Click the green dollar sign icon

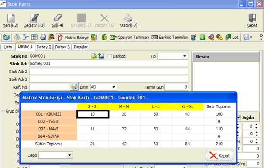tap(202, 37)
